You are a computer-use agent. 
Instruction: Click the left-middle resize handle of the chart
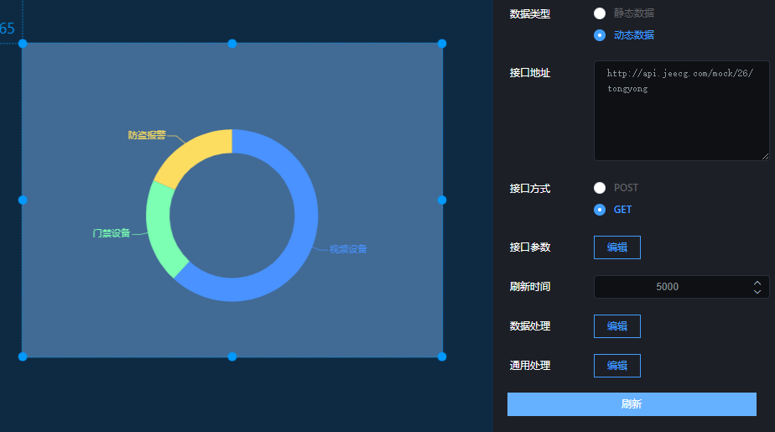point(23,200)
